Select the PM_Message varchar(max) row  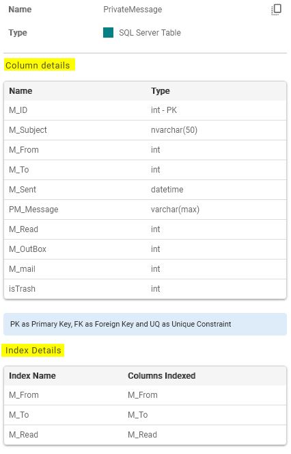point(145,210)
